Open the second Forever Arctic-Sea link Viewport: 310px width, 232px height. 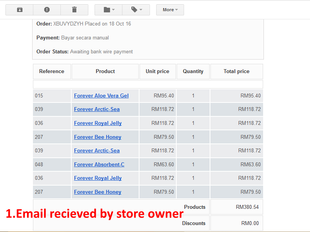[x=96, y=150]
